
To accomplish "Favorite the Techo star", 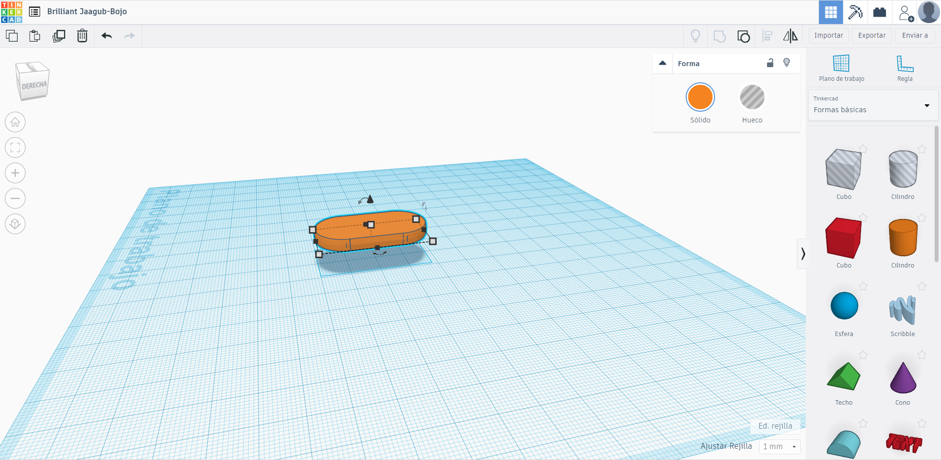I will [863, 355].
